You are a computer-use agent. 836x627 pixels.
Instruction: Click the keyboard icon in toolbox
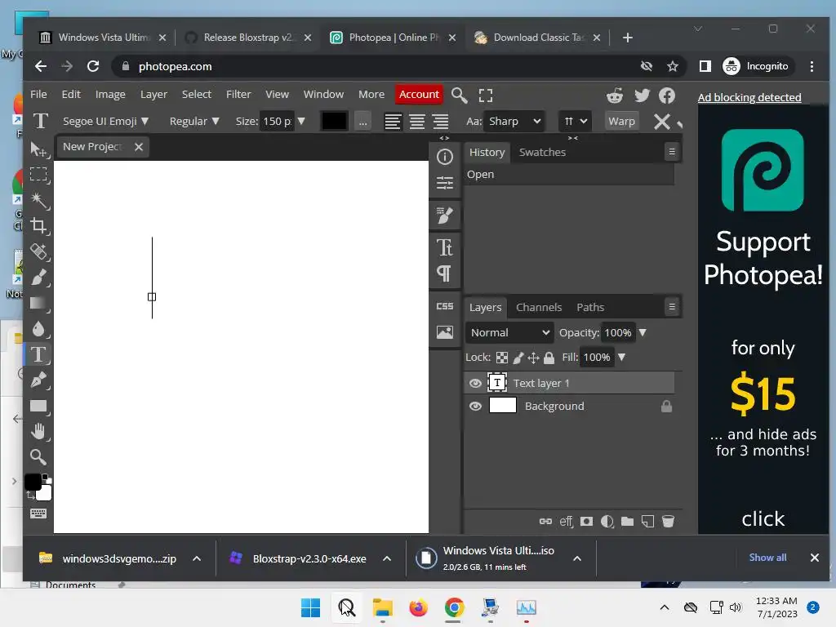coord(38,514)
